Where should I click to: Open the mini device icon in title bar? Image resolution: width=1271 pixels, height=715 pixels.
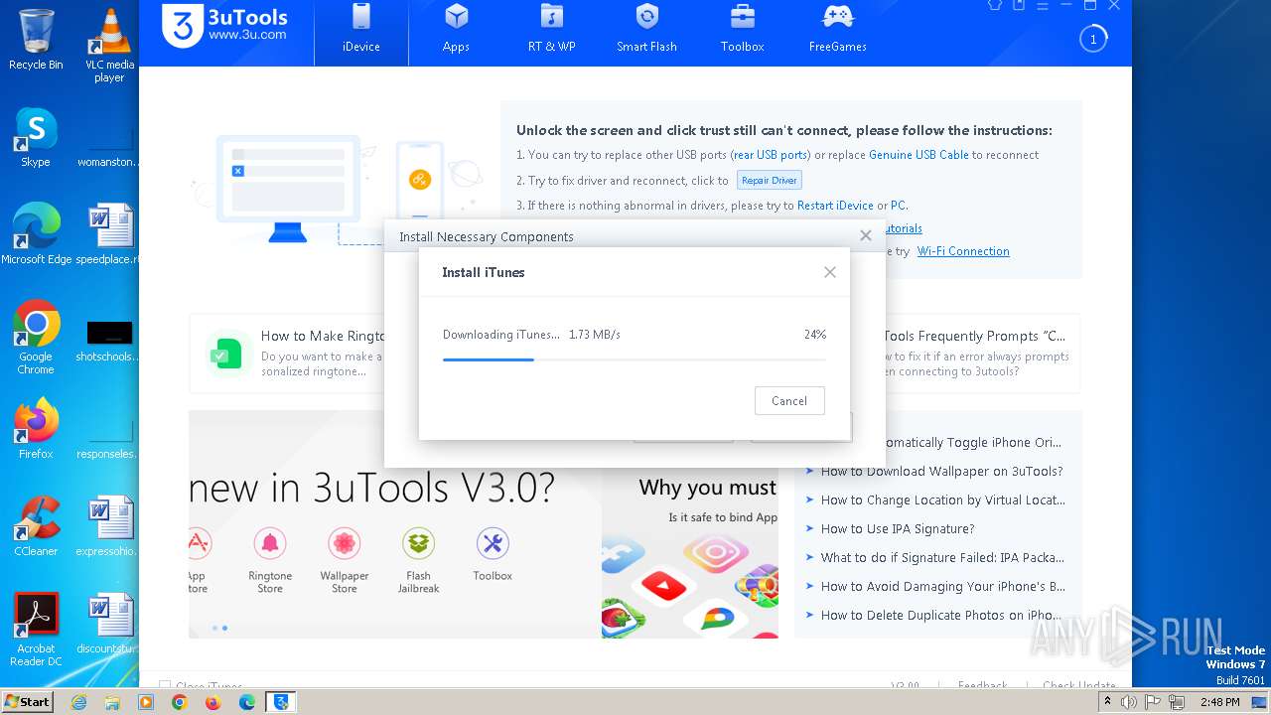[1019, 5]
